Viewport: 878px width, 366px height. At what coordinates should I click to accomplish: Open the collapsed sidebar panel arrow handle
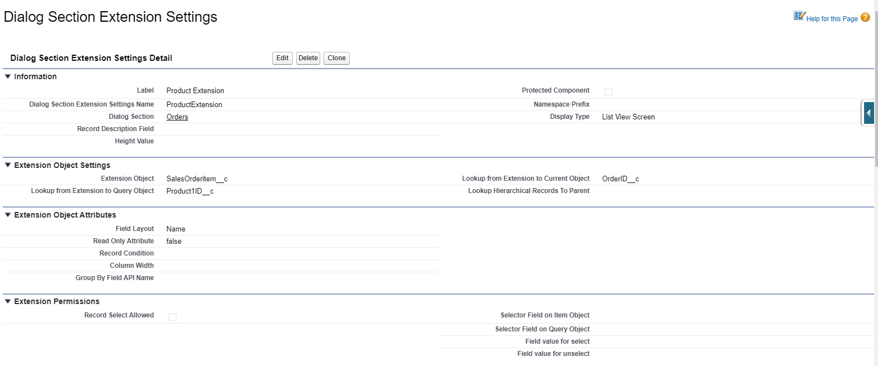[x=869, y=113]
